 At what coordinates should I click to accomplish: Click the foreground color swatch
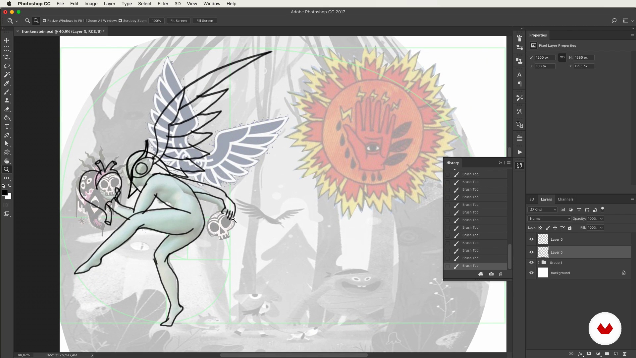5,193
